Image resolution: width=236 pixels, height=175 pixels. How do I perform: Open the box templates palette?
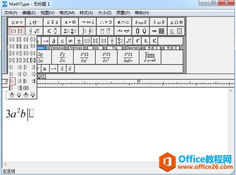point(177,31)
